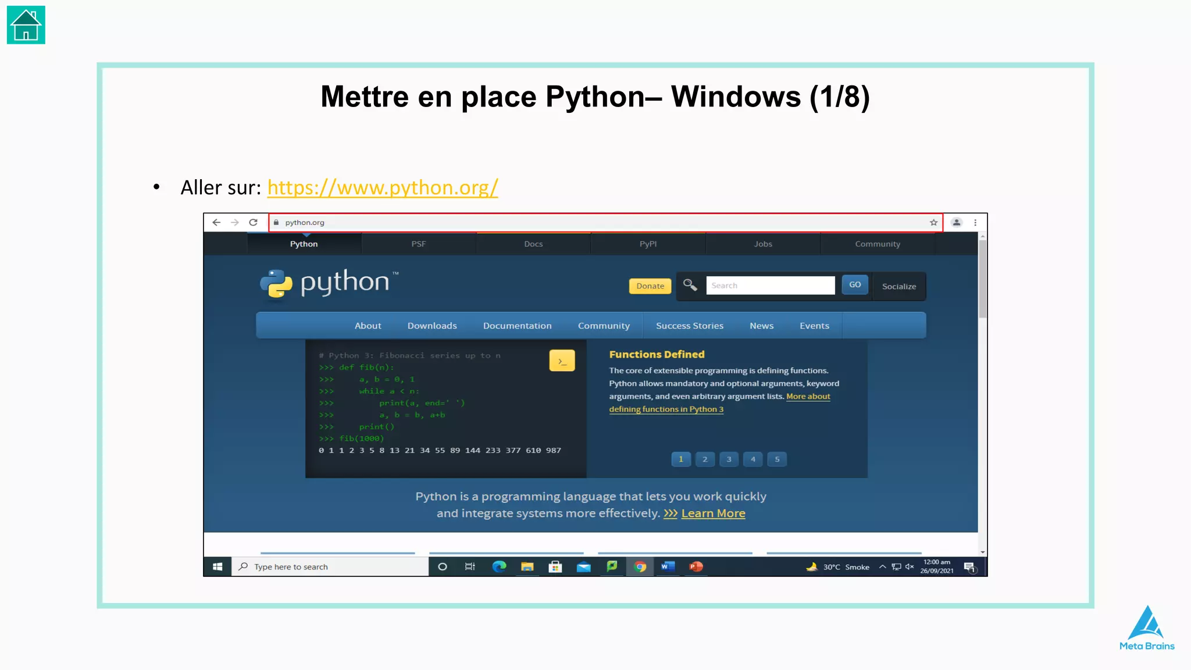
Task: Click the scrollbar up arrow
Action: coord(983,236)
